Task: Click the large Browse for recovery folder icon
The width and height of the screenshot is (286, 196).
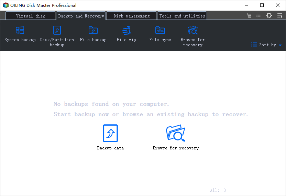Action: coord(175,134)
